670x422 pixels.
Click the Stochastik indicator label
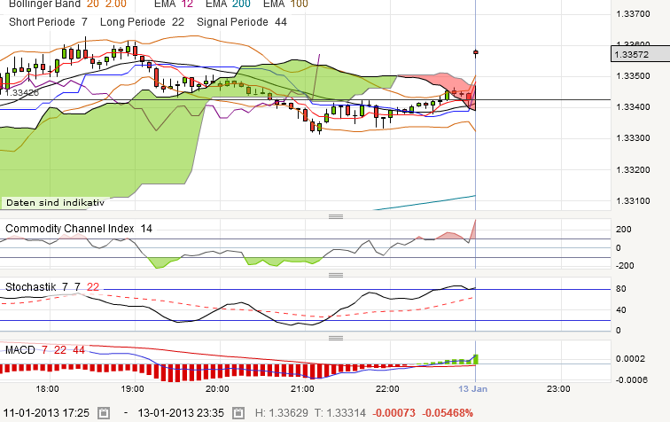30,287
